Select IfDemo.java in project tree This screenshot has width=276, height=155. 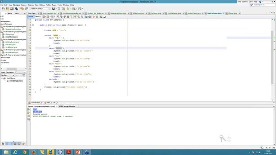click(10, 34)
